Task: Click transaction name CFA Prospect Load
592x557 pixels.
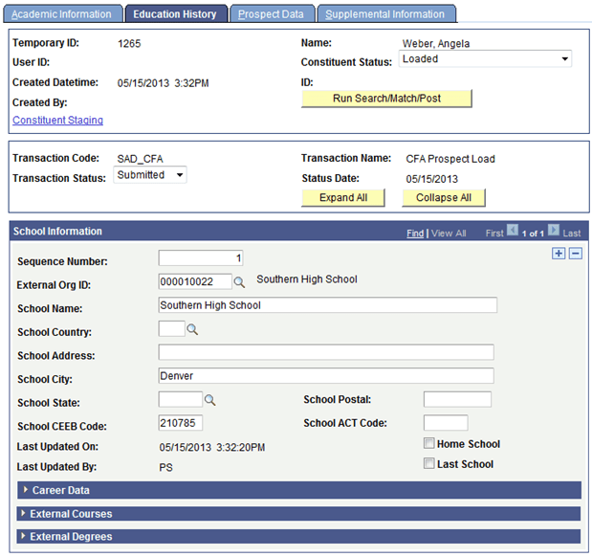Action: coord(450,159)
